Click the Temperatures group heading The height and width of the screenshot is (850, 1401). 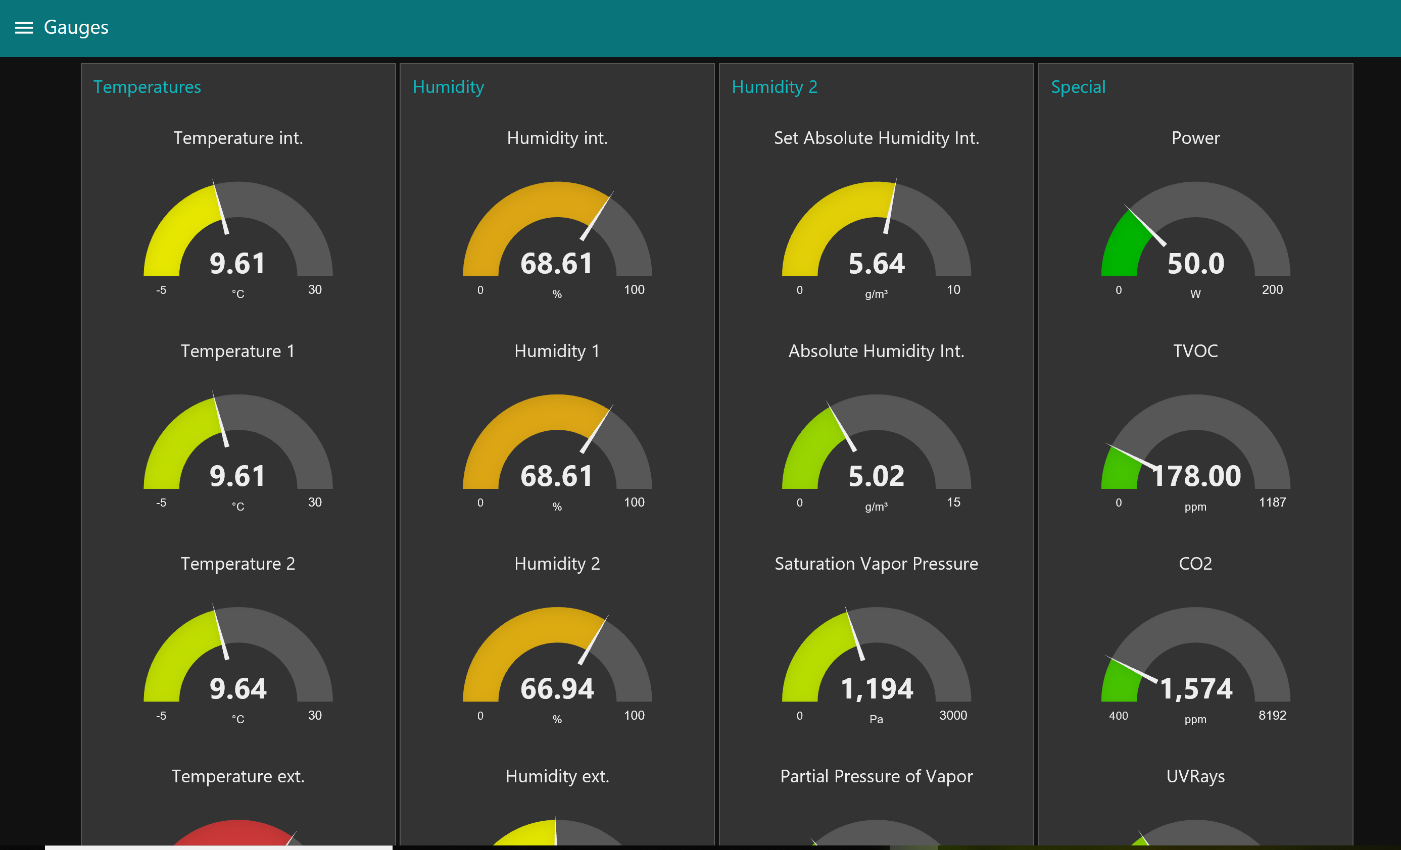pyautogui.click(x=147, y=87)
